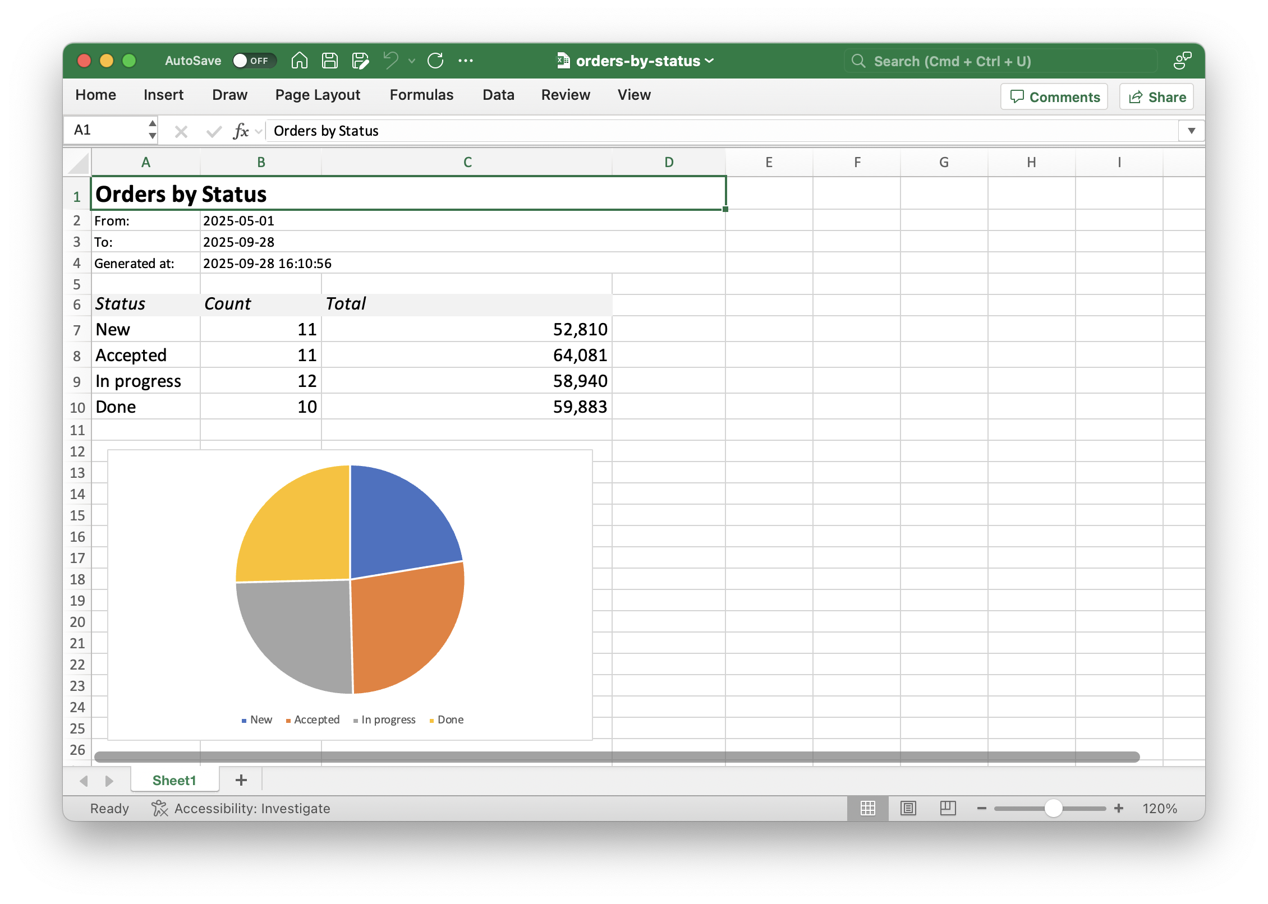Click the Comments button
This screenshot has height=904, width=1268.
[1054, 96]
